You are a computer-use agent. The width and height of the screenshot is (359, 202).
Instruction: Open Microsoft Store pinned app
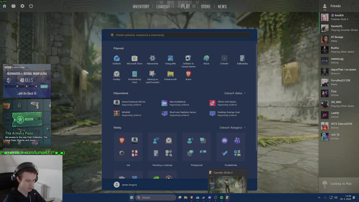coord(135,60)
